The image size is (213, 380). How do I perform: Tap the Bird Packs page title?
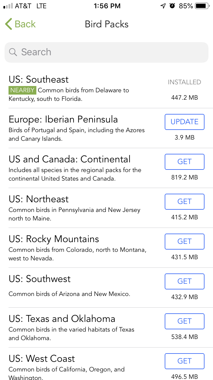click(107, 24)
